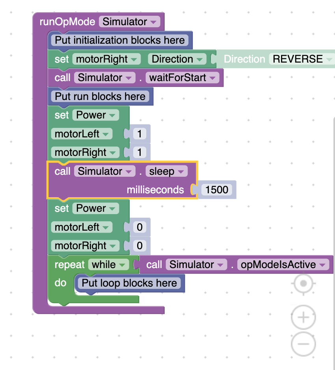
Task: Click the 1500 milliseconds number field
Action: click(217, 190)
